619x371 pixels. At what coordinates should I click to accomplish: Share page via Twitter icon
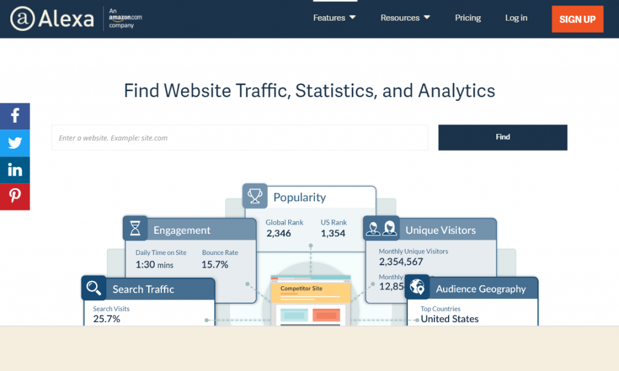point(15,143)
